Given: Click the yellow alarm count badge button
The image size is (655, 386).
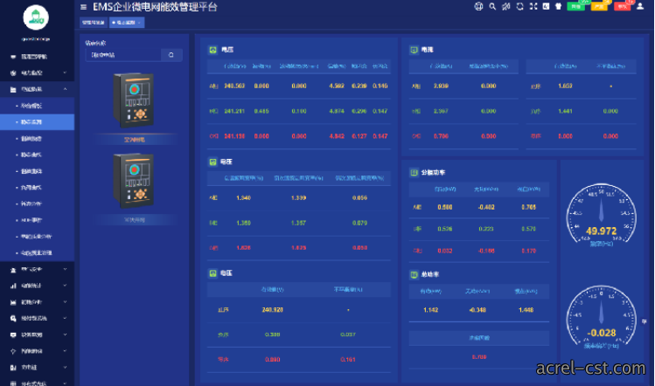Looking at the screenshot, I should 599,6.
